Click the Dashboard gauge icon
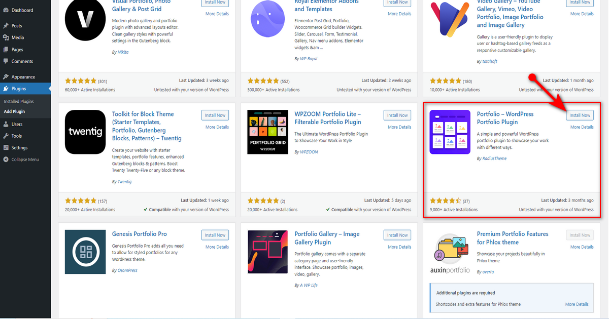 (6, 10)
